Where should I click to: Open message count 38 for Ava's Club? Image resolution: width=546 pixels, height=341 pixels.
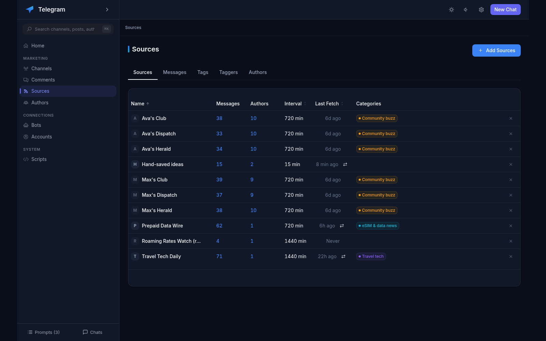[219, 118]
